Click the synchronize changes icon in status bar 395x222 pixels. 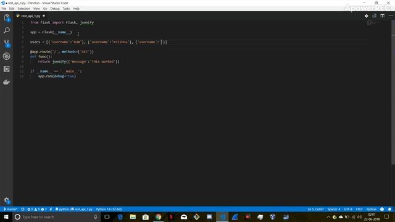point(23,209)
